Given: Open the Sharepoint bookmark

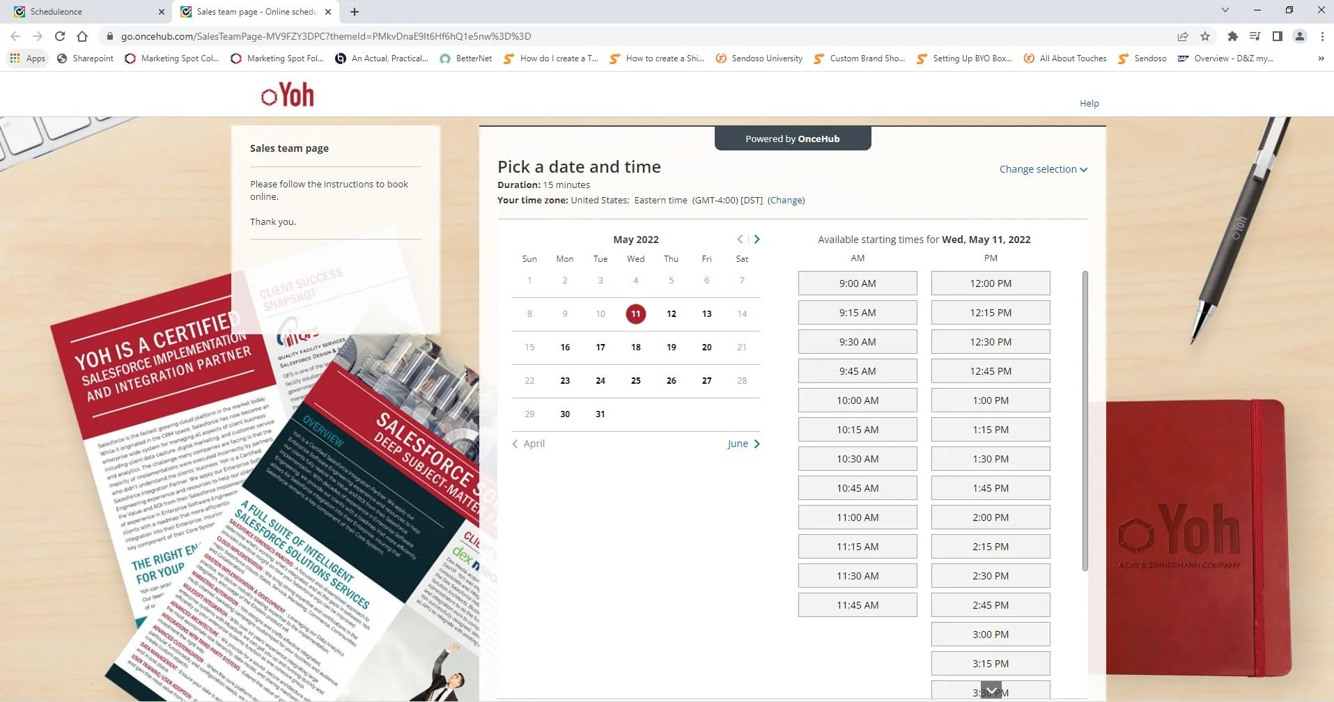Looking at the screenshot, I should [x=85, y=58].
